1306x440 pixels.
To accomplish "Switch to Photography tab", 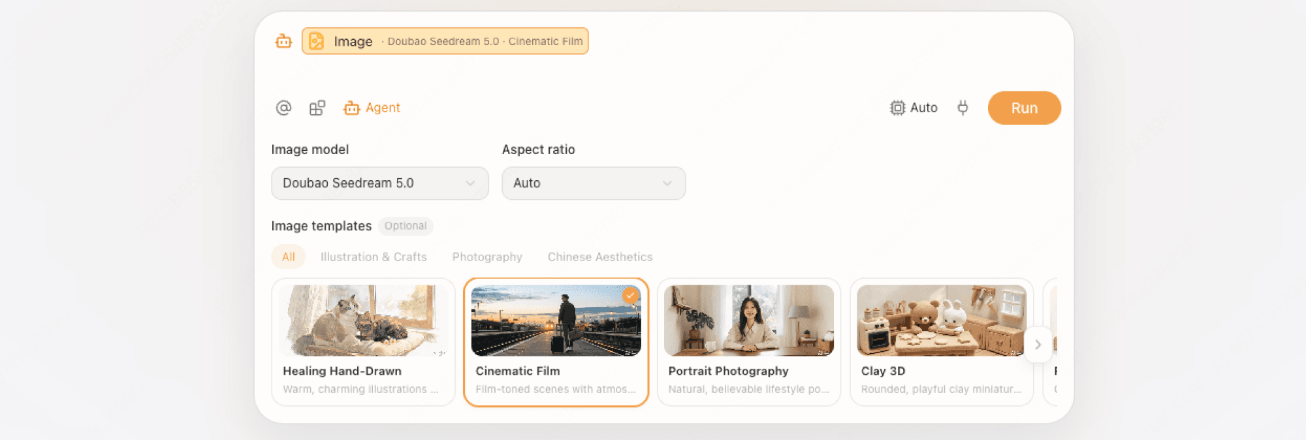I will click(487, 257).
